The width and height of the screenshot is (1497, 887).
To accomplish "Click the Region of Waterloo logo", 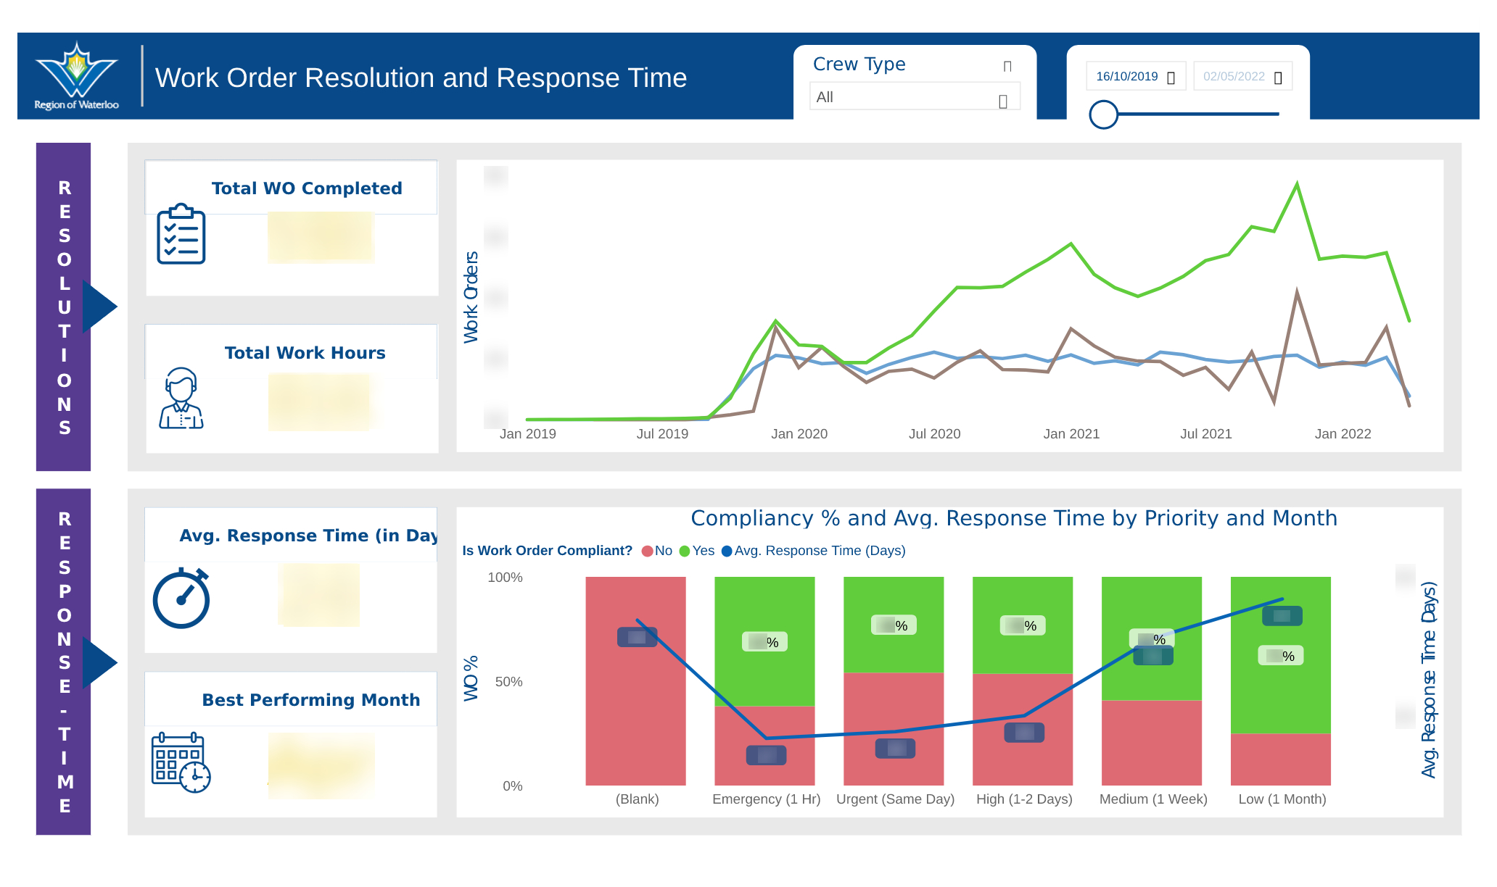I will click(76, 75).
